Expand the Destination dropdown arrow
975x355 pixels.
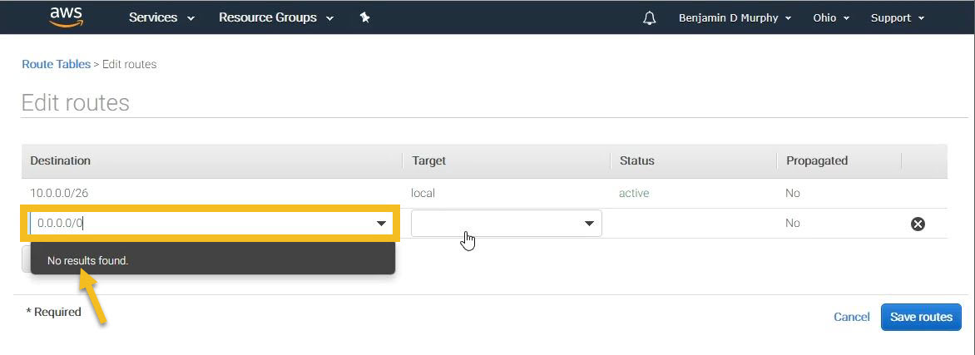(x=382, y=223)
